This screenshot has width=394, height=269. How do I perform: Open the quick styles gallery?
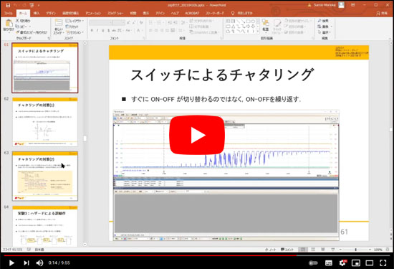pyautogui.click(x=277, y=26)
